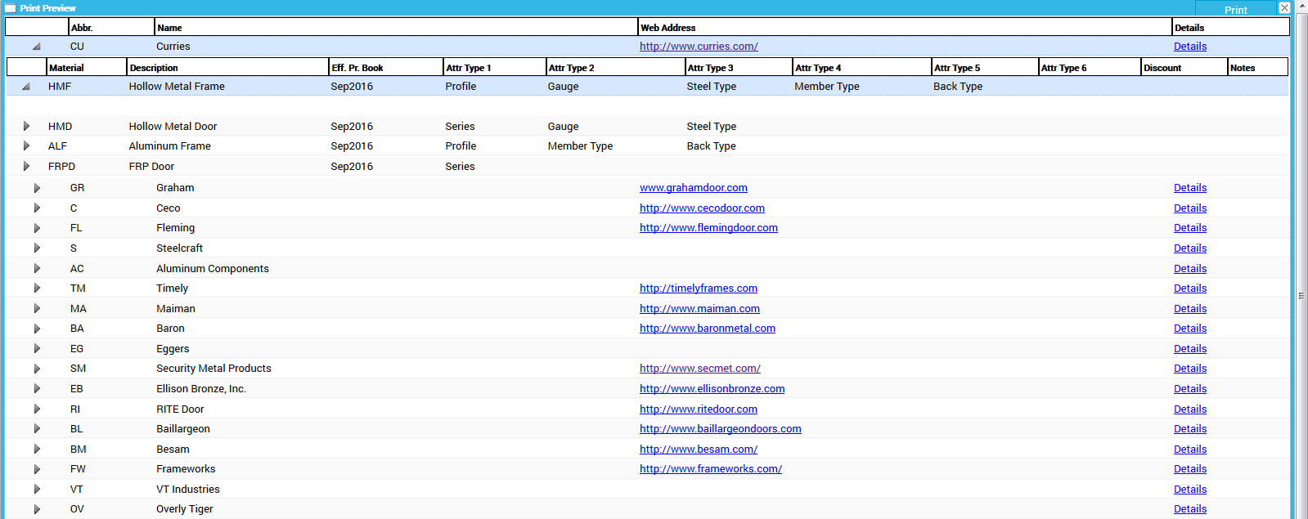
Task: Expand the Steelcraft manufacturer row
Action: click(x=37, y=248)
